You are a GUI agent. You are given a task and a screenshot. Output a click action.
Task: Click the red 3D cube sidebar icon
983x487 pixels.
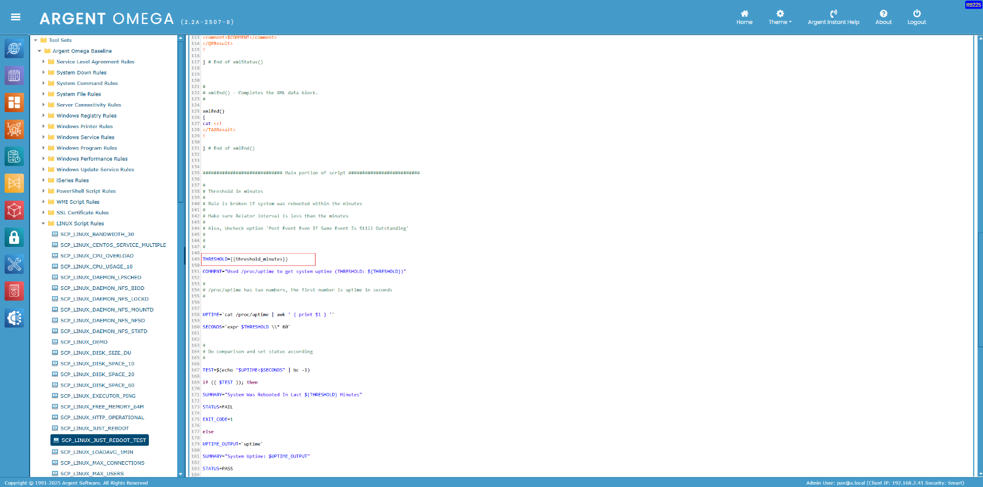pyautogui.click(x=14, y=210)
